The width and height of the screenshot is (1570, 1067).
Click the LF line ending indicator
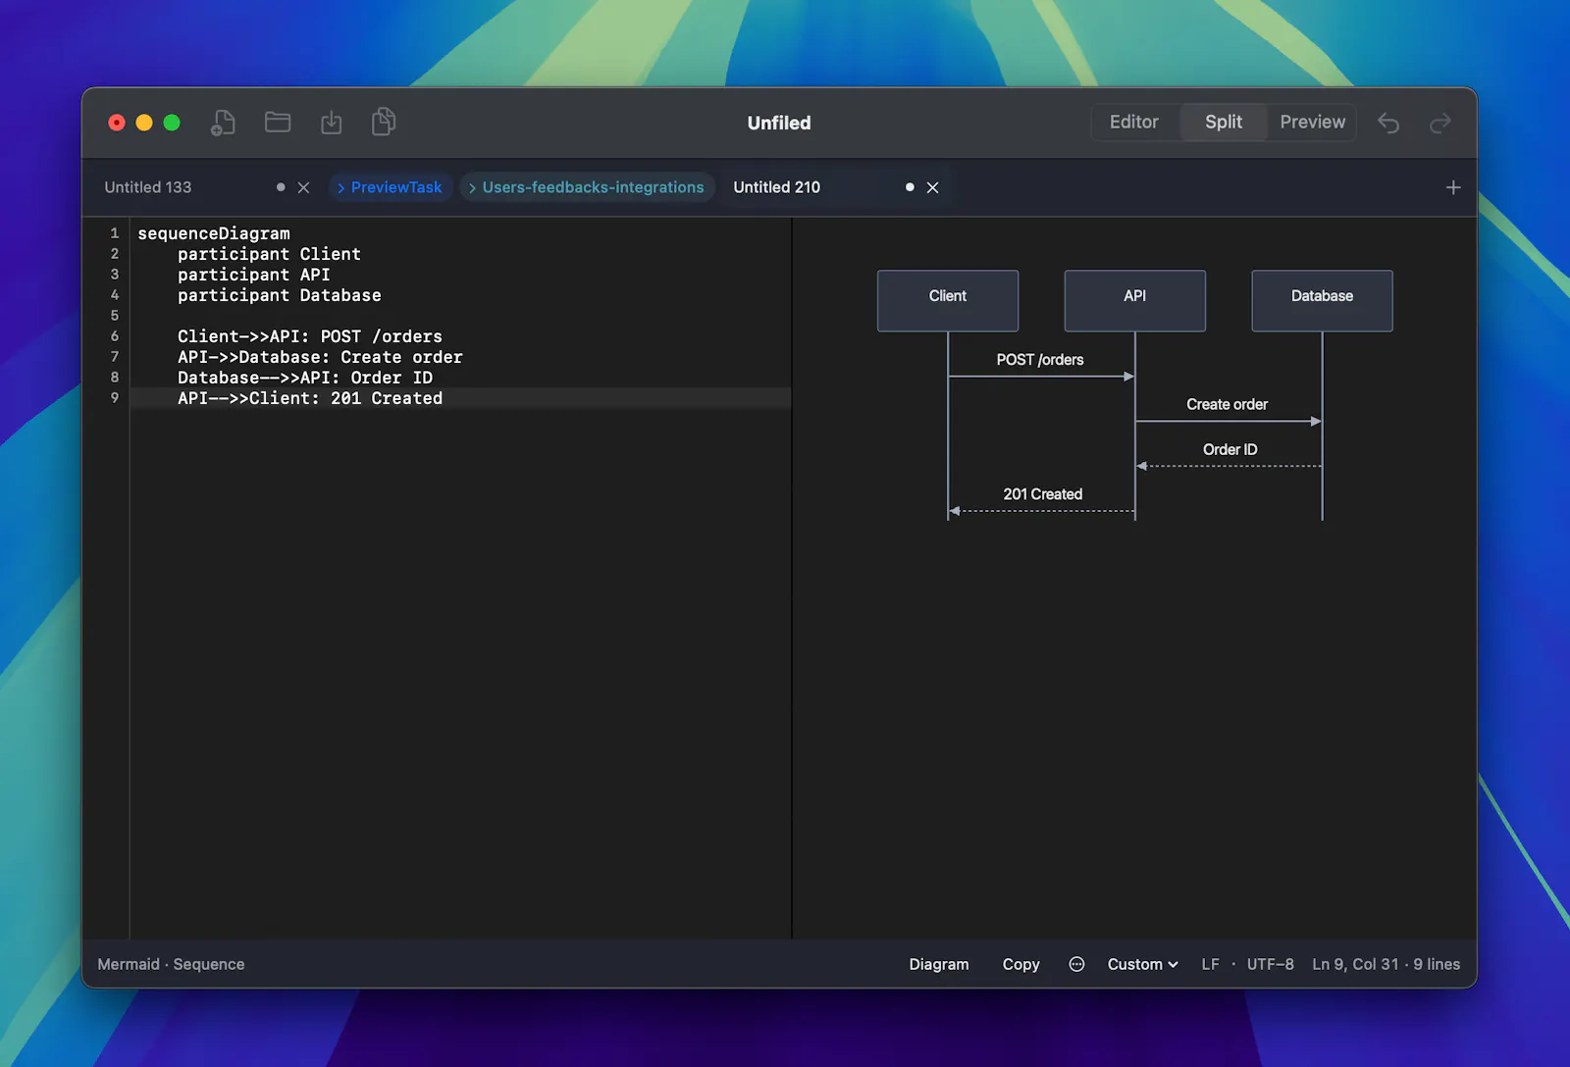pyautogui.click(x=1210, y=964)
